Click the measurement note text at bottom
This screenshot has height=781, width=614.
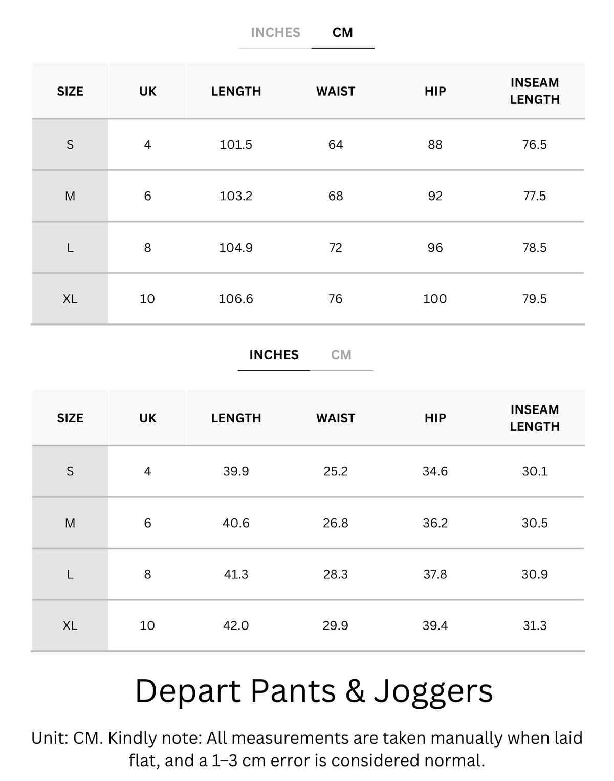tap(307, 749)
